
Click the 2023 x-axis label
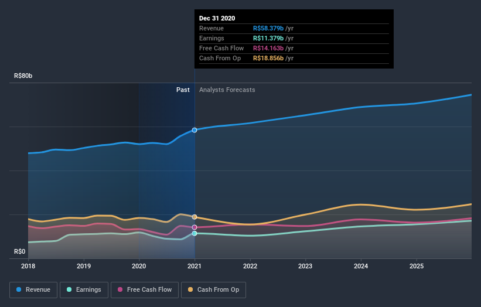(305, 266)
